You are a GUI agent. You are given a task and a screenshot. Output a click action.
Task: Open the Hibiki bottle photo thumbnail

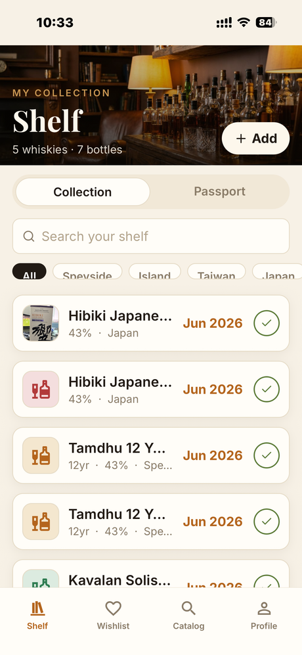pos(41,323)
